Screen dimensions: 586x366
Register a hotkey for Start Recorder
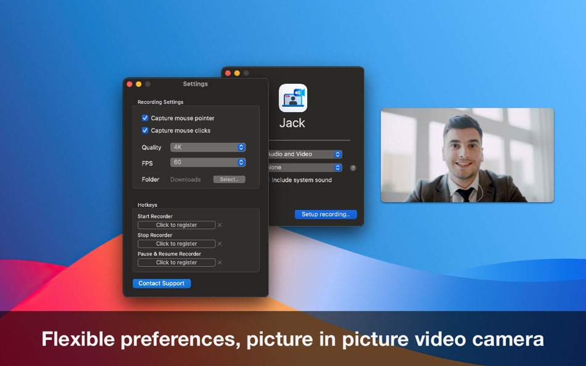click(x=176, y=225)
